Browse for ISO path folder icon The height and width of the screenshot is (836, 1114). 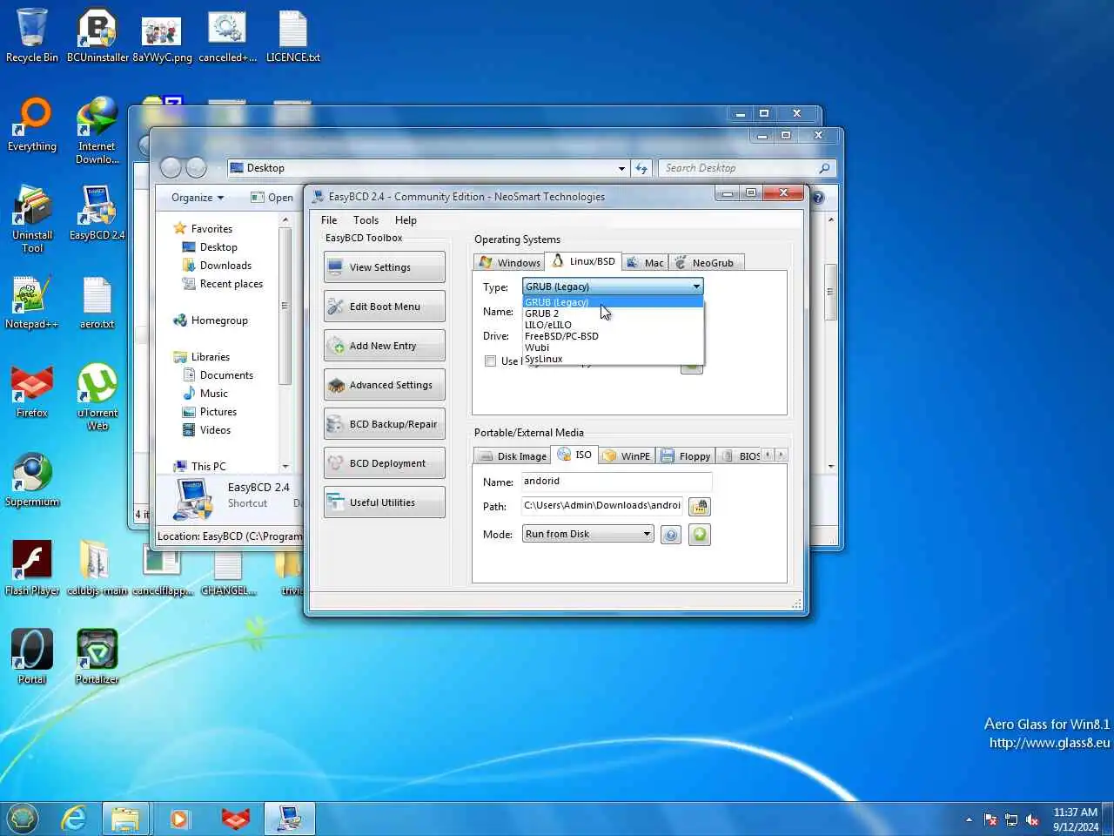pyautogui.click(x=699, y=506)
